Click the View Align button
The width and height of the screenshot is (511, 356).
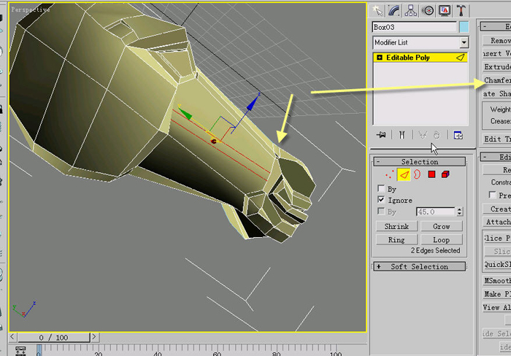[496, 307]
